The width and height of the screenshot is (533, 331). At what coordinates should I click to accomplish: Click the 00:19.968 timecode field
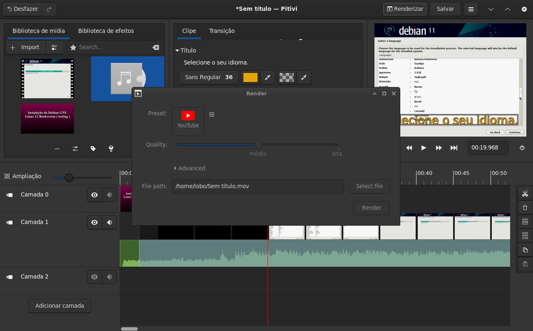tap(488, 148)
